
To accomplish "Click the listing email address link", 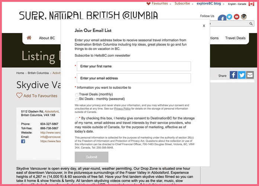I will pyautogui.click(x=50, y=137).
